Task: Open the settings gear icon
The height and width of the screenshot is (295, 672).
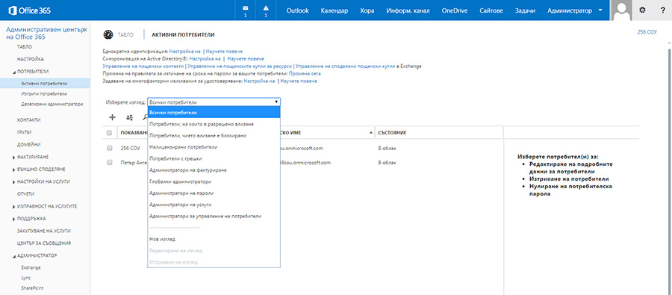Action: point(642,10)
